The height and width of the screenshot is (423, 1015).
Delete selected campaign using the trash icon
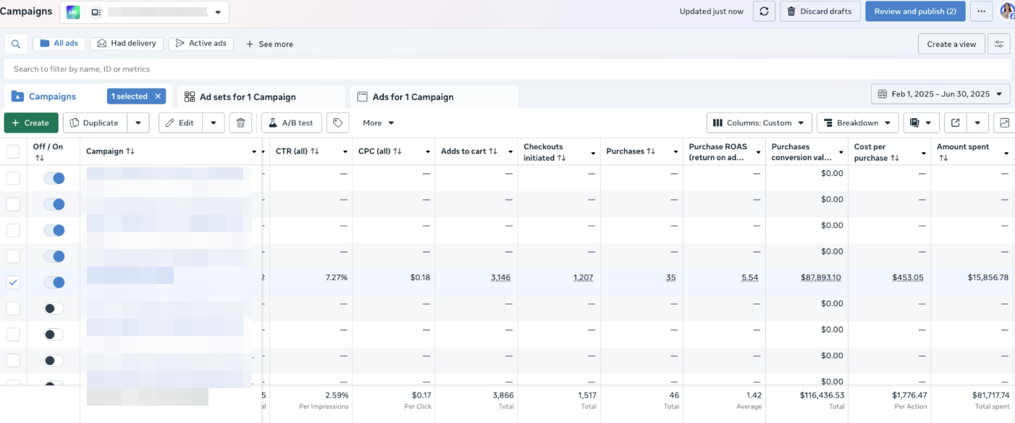pos(240,122)
